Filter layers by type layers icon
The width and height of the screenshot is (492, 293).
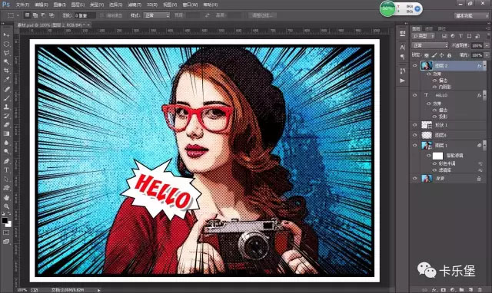click(x=460, y=36)
